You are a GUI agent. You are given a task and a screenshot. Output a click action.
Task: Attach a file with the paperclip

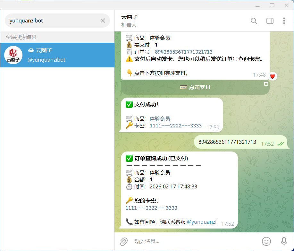pyautogui.click(x=124, y=241)
